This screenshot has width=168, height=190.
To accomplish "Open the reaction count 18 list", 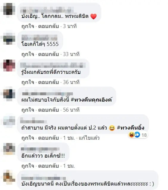I will (x=144, y=135).
